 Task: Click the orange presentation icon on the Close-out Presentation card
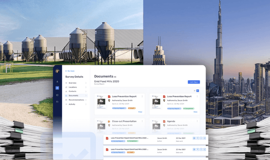pyautogui.click(x=109, y=121)
